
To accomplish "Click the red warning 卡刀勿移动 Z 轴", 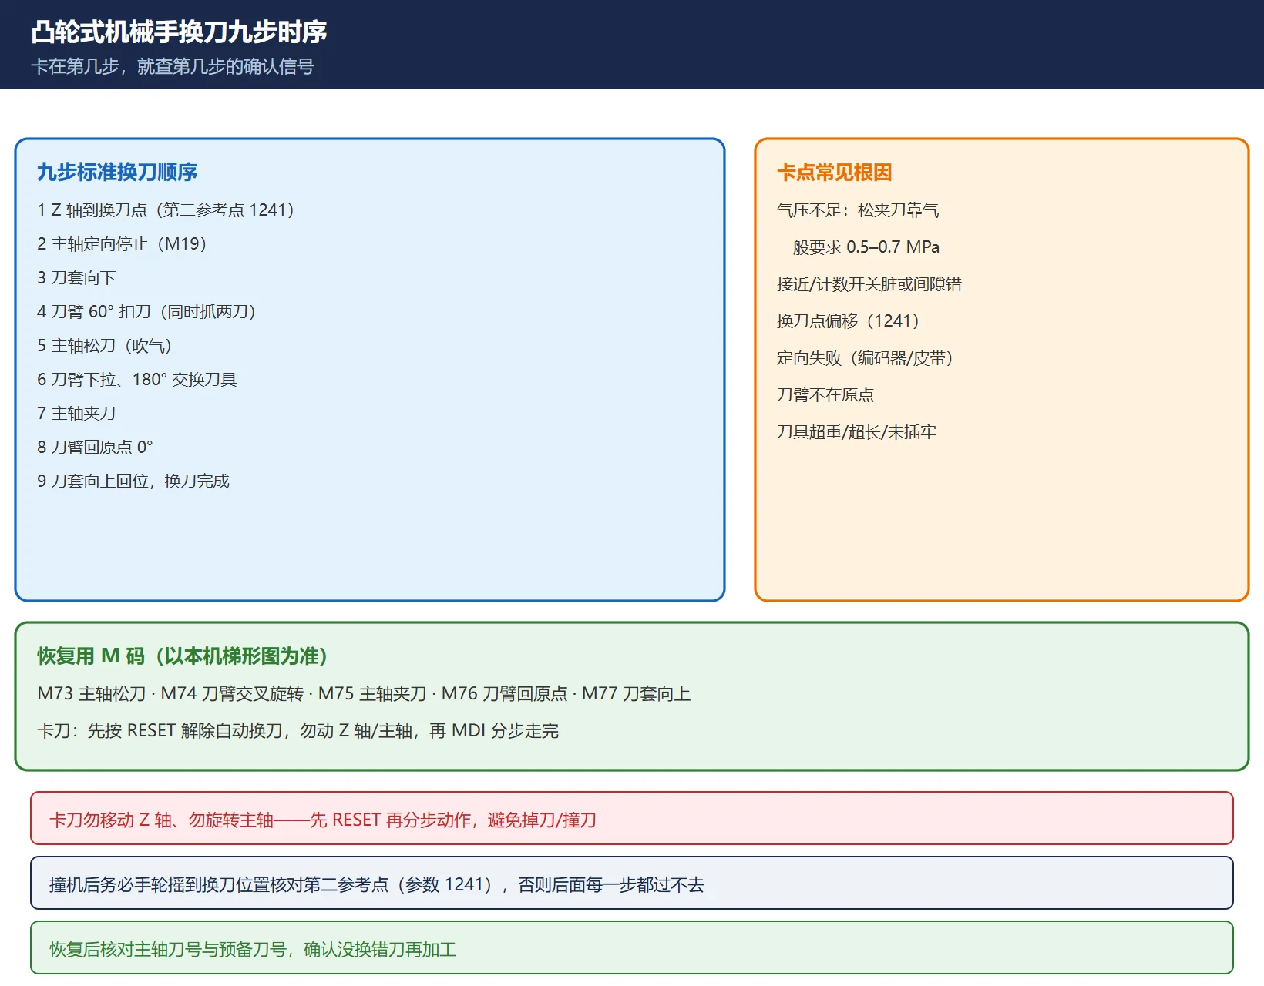I will [632, 818].
